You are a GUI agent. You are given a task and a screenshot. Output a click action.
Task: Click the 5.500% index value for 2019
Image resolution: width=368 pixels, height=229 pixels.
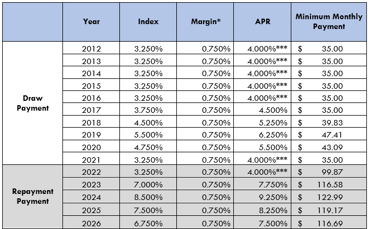pyautogui.click(x=148, y=134)
